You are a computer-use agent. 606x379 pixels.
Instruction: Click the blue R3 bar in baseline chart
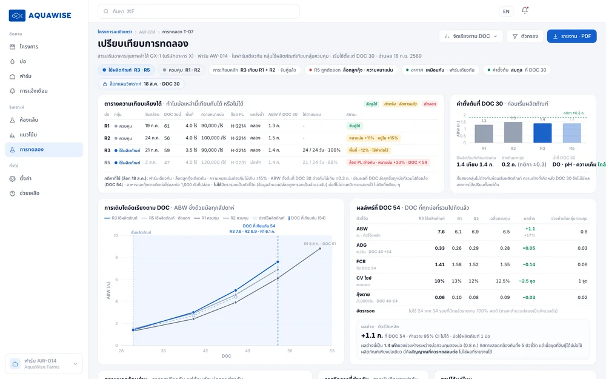point(542,133)
